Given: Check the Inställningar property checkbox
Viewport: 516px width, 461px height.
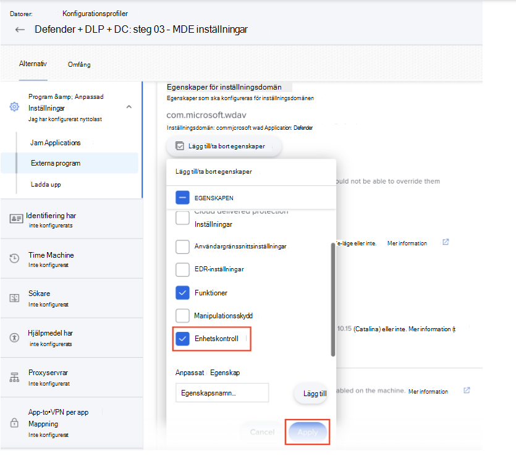Looking at the screenshot, I should coord(182,218).
